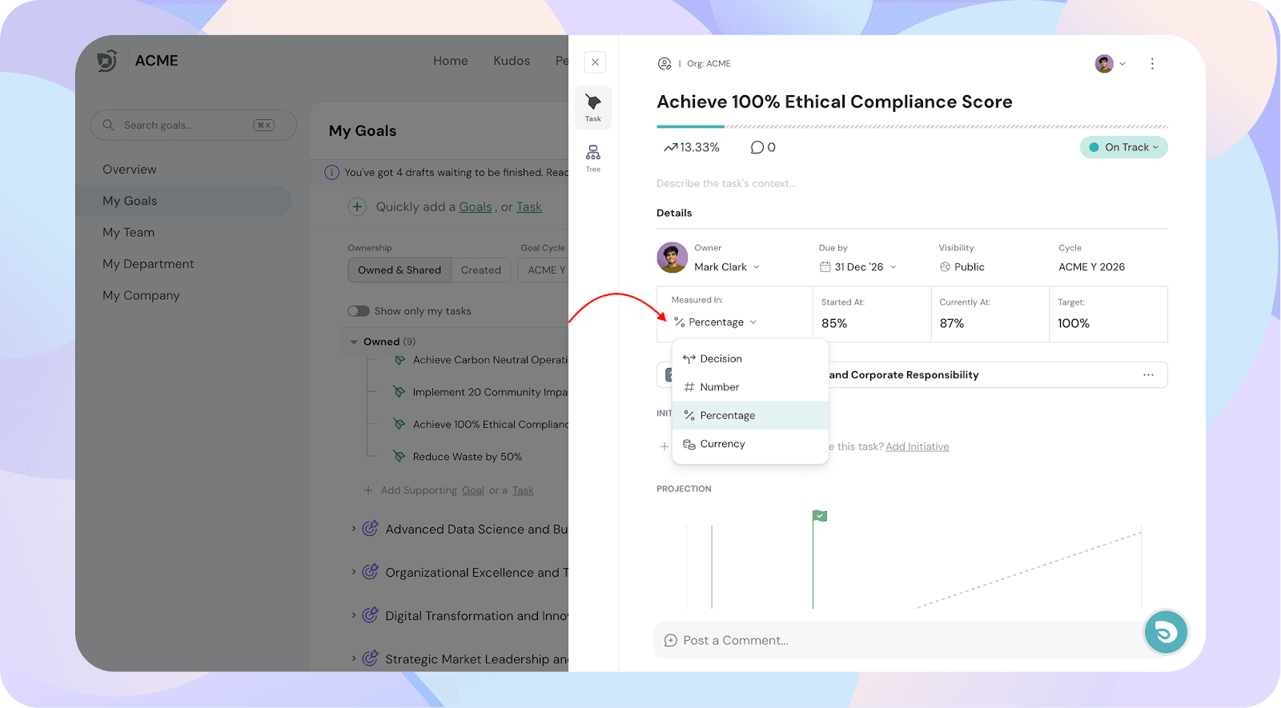The height and width of the screenshot is (708, 1281).
Task: Click the green flag marker in projection
Action: coord(819,516)
